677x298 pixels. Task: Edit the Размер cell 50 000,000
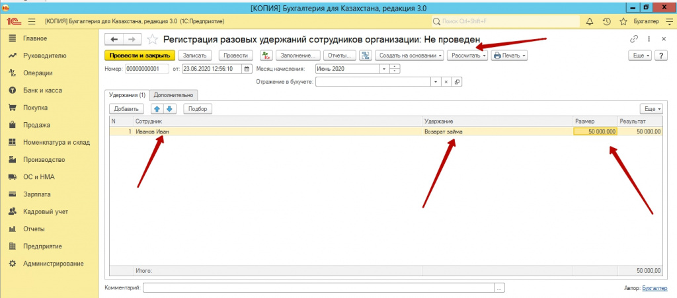coord(596,131)
